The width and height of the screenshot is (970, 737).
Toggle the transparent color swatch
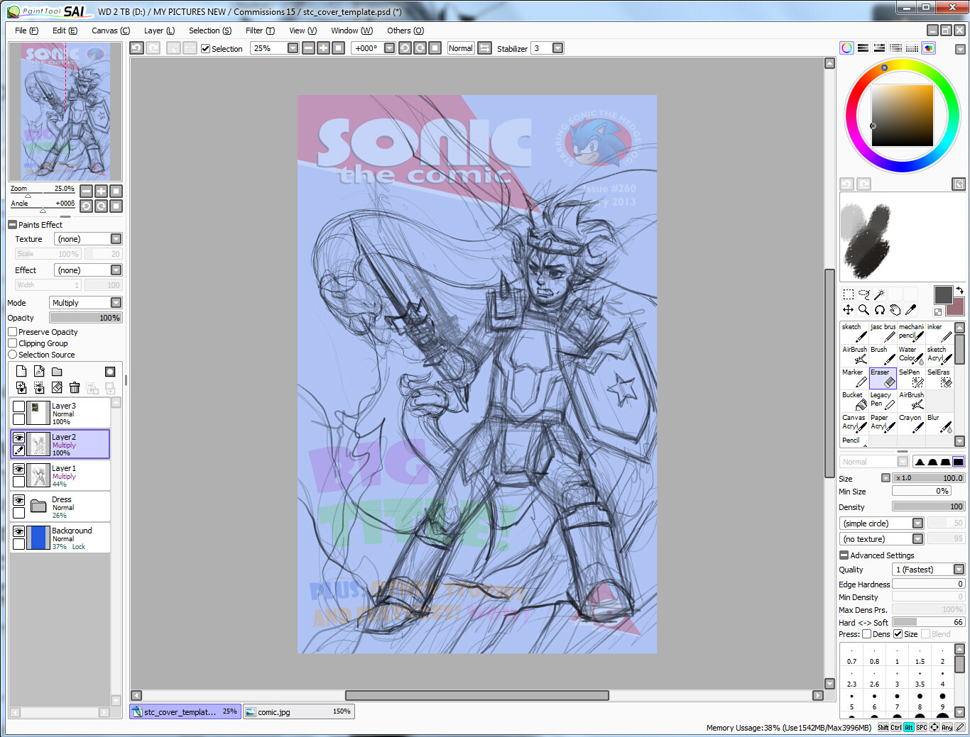tap(938, 312)
